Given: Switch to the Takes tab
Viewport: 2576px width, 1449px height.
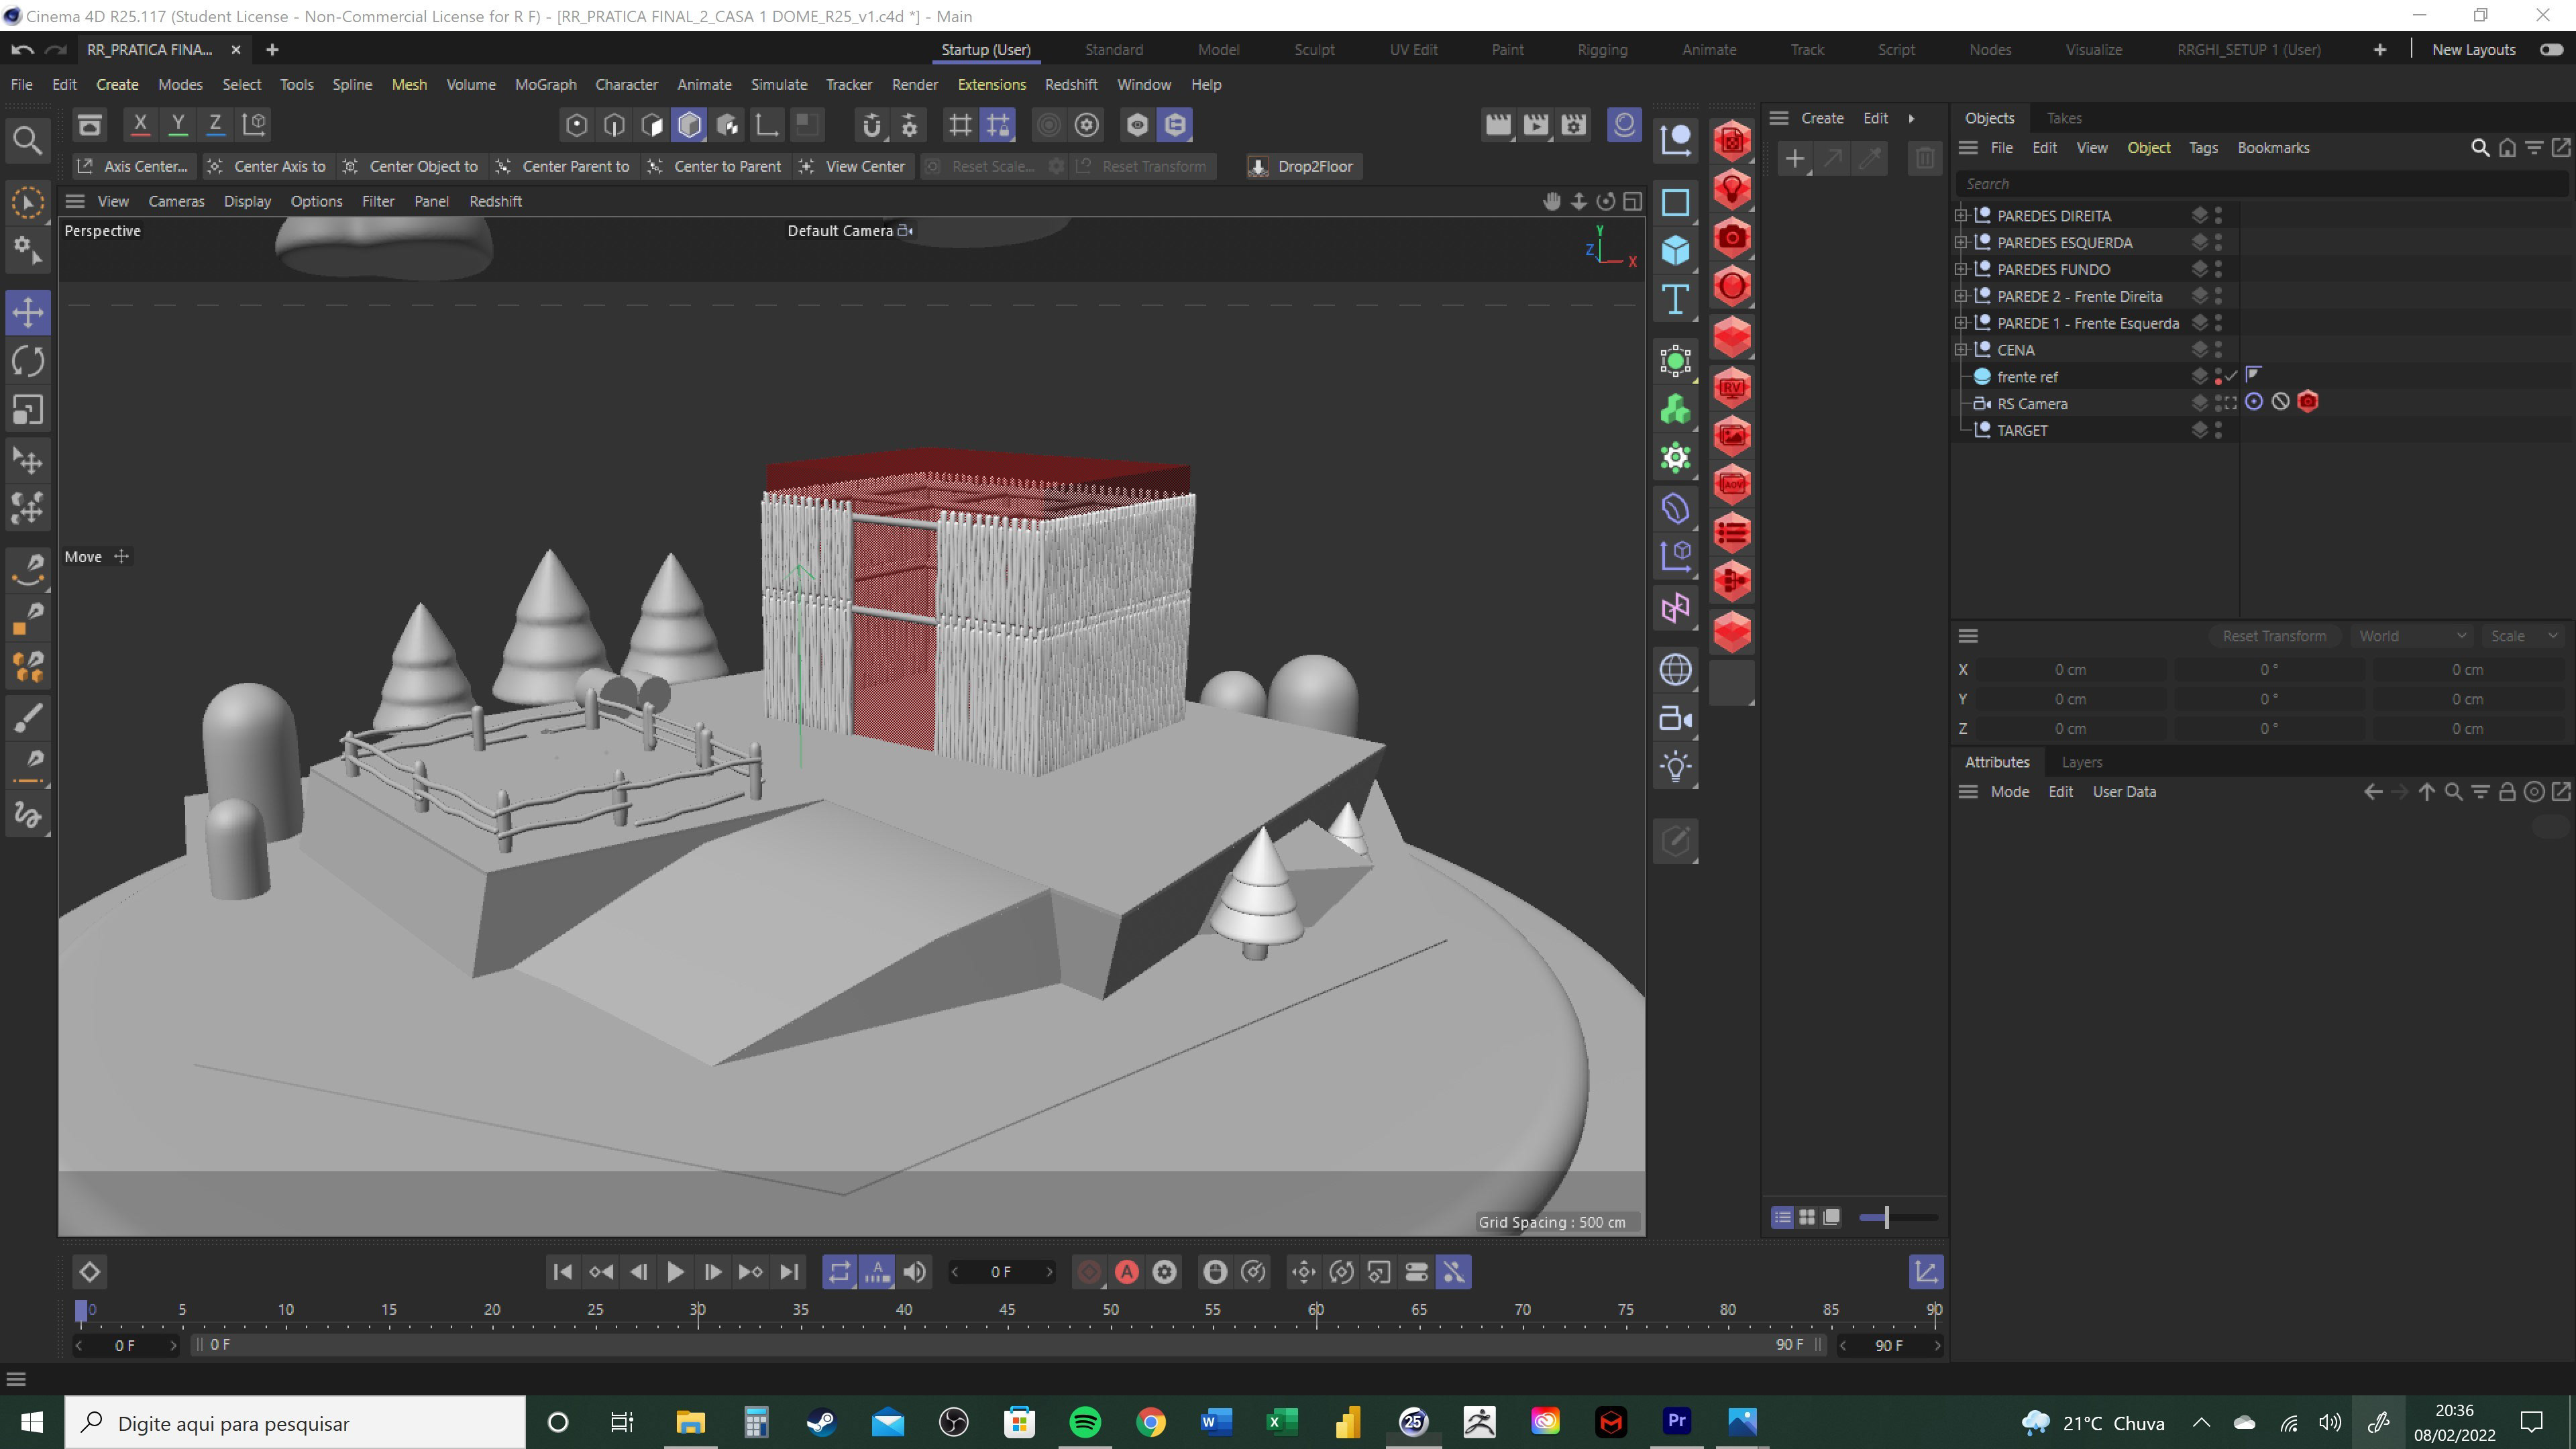Looking at the screenshot, I should pos(2063,118).
